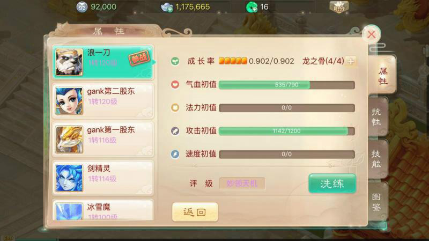
Task: Select the pet gank第二股东
Action: pyautogui.click(x=103, y=101)
